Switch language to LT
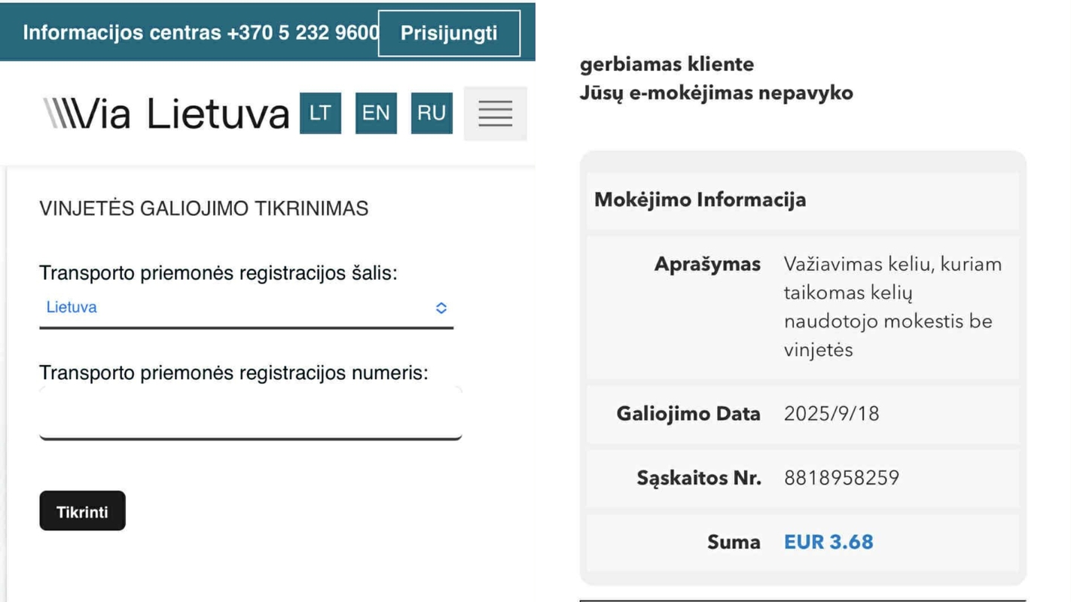 pyautogui.click(x=320, y=114)
